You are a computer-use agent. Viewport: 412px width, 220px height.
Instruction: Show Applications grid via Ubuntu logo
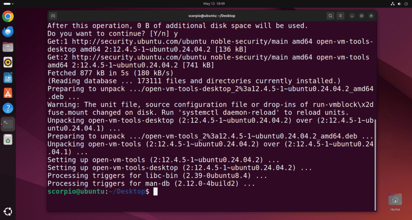coord(8,211)
